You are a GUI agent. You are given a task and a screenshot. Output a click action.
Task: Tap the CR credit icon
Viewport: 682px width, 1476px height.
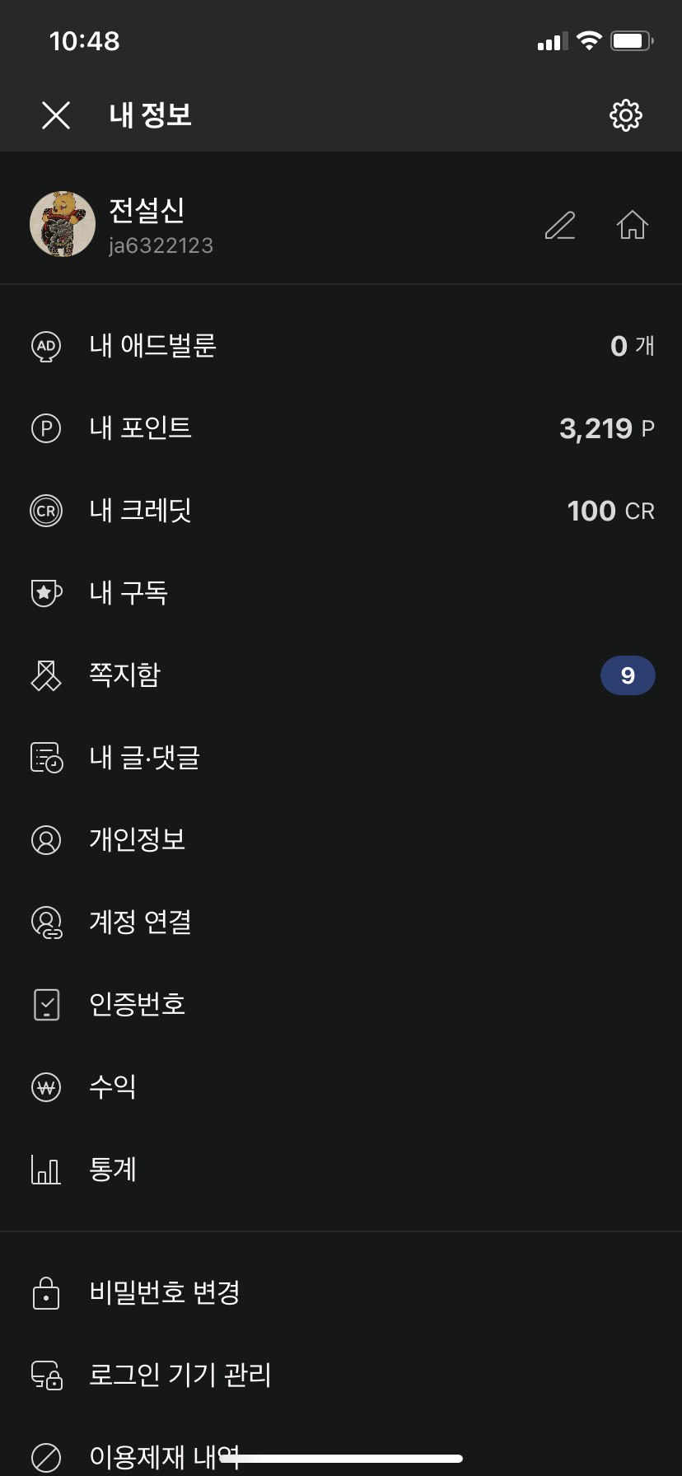coord(46,511)
